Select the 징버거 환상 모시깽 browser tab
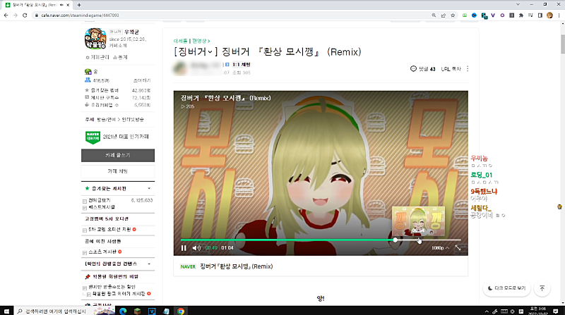This screenshot has width=565, height=315. pos(37,5)
